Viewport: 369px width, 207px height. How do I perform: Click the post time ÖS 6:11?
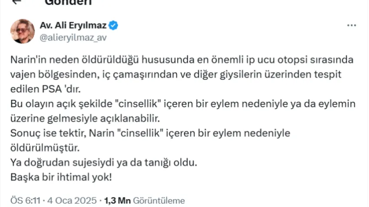24,201
